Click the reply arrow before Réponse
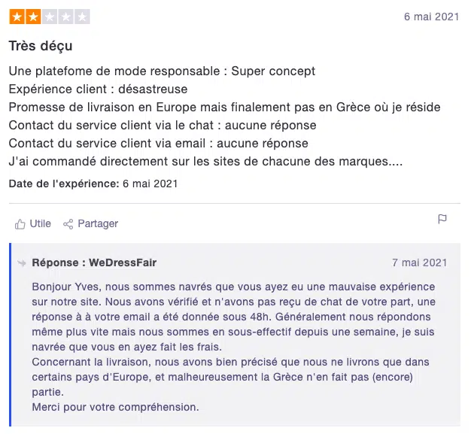 point(22,263)
